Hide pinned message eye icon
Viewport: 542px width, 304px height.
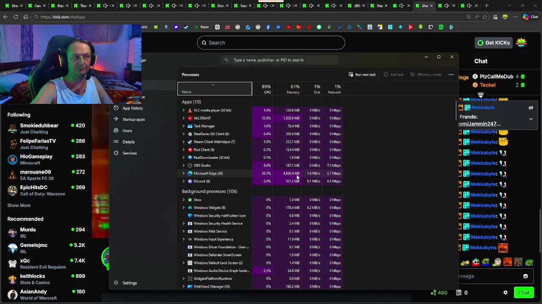(531, 108)
